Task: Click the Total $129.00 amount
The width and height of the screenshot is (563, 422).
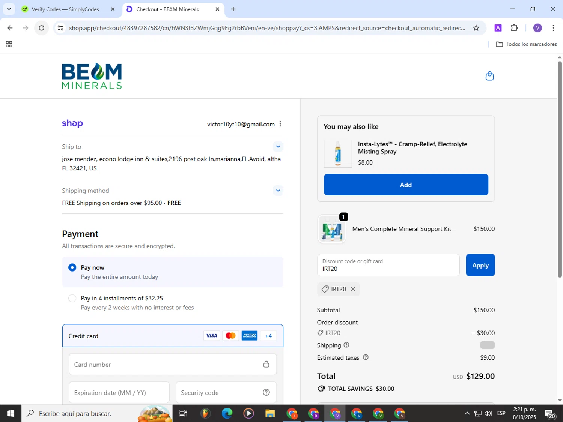Action: pos(480,376)
